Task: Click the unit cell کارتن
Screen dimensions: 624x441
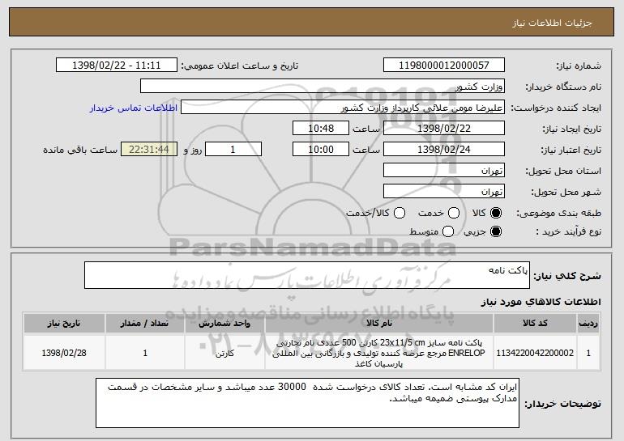Action: [224, 353]
